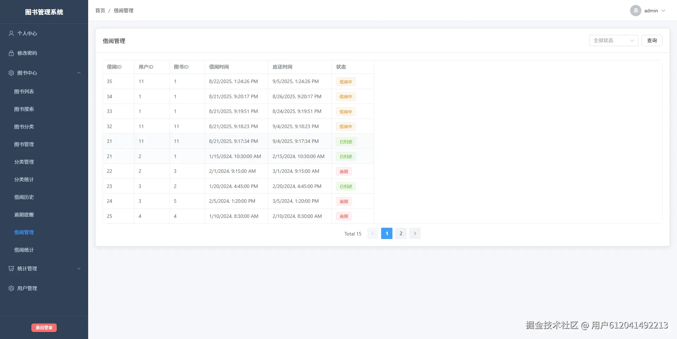Click 已归还 tag in row 21
677x339 pixels.
tap(346, 156)
